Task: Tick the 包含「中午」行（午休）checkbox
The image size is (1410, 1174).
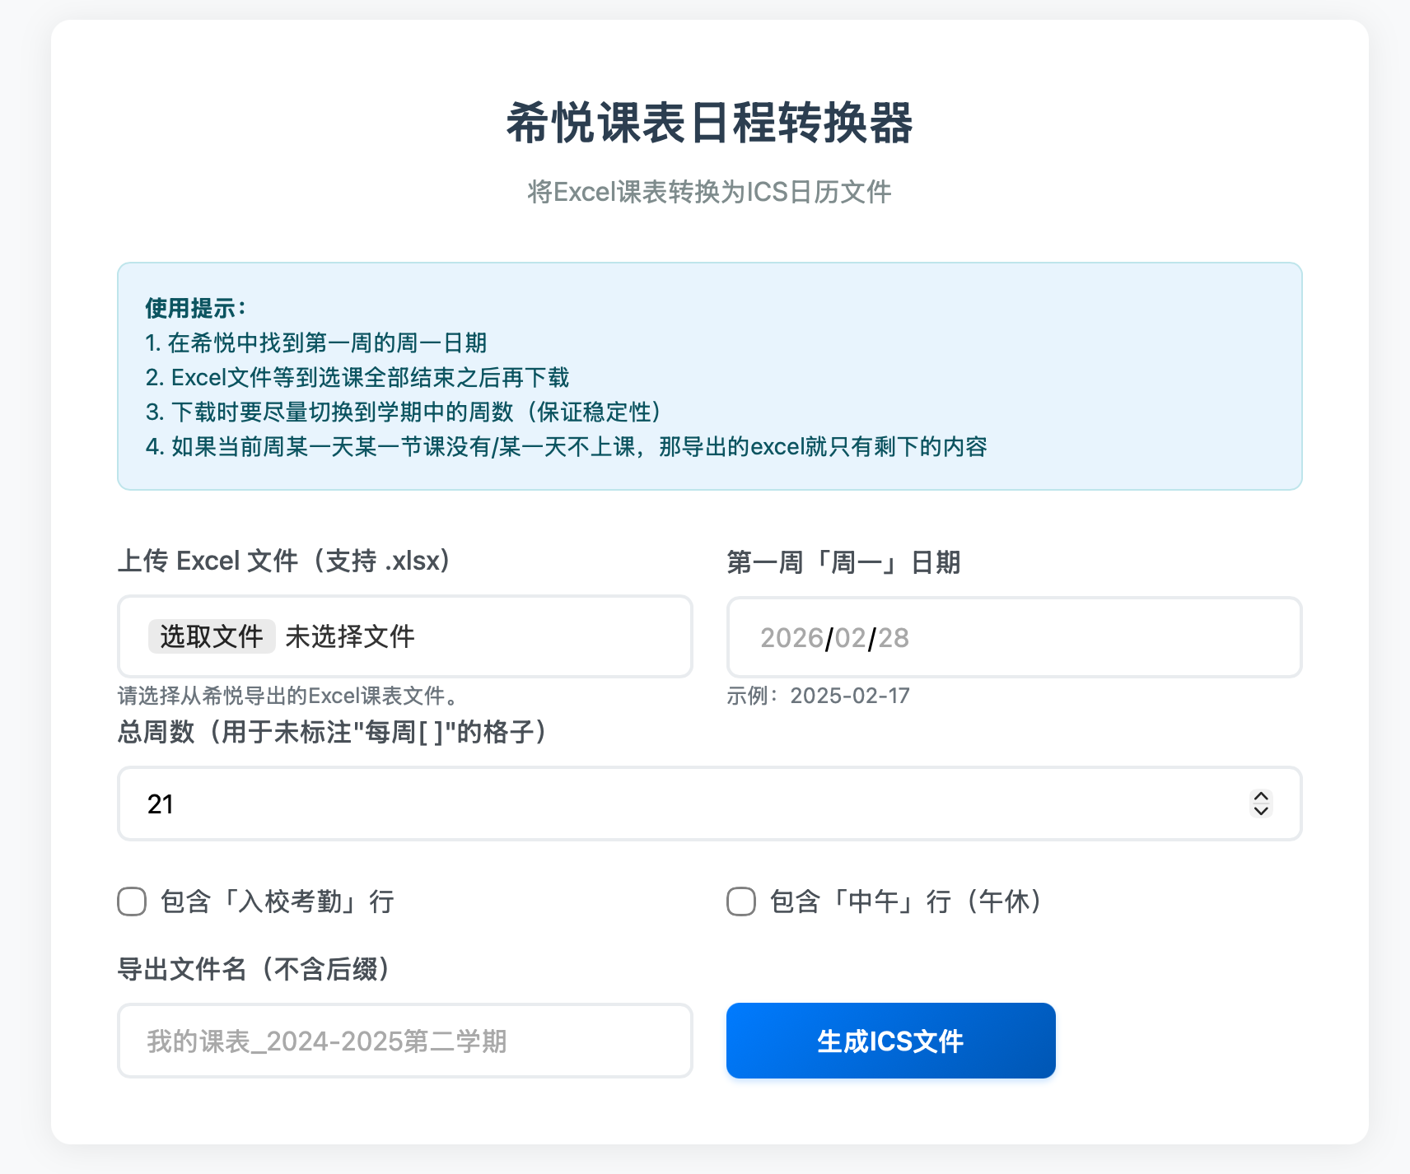Action: 741,901
